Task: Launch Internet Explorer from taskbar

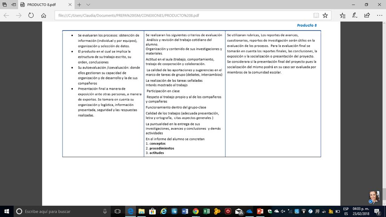Action: pos(164,211)
